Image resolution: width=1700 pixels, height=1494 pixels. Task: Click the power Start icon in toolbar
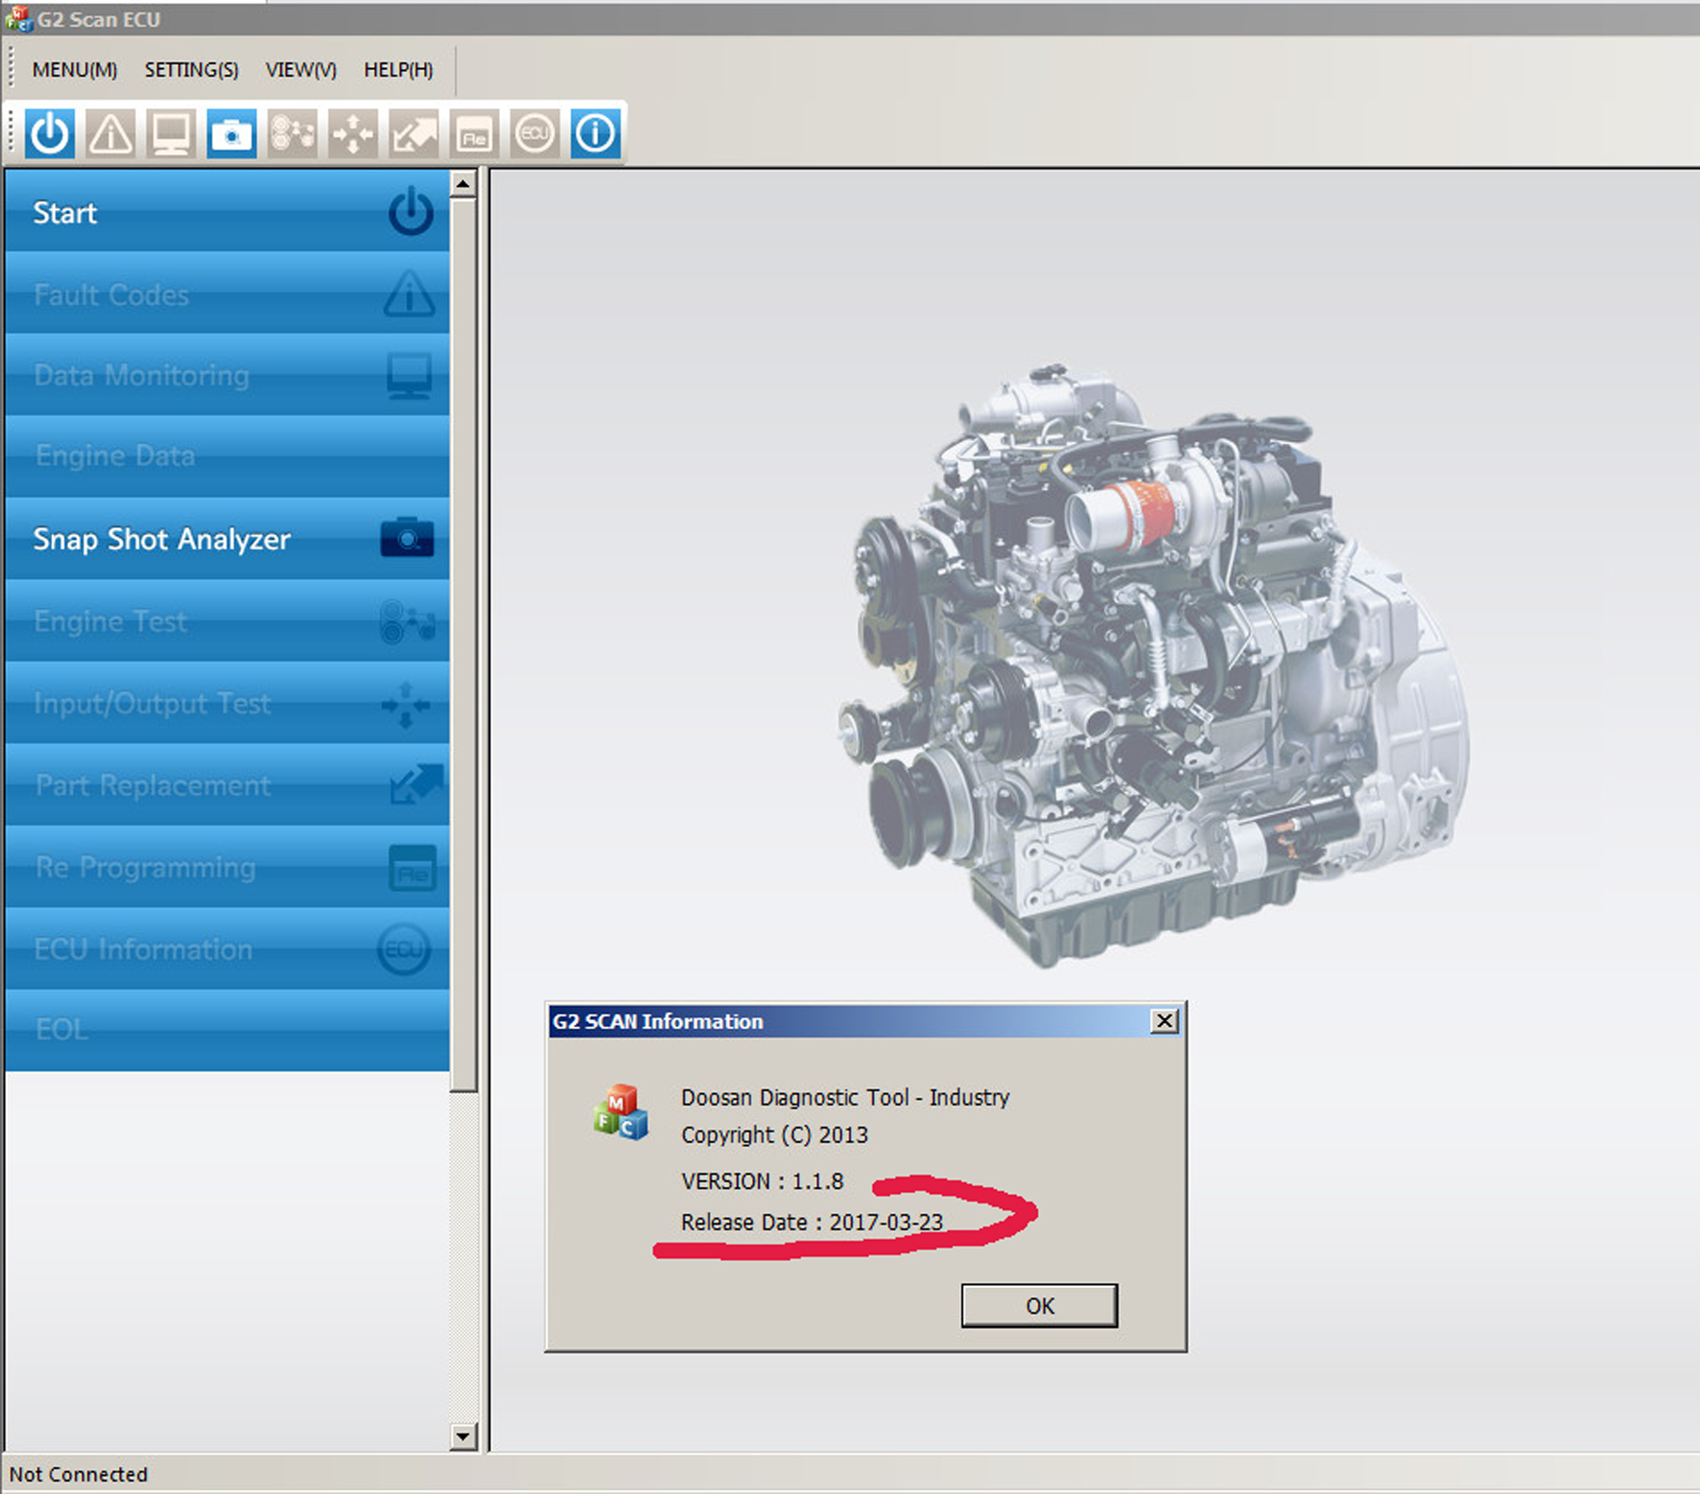(50, 134)
